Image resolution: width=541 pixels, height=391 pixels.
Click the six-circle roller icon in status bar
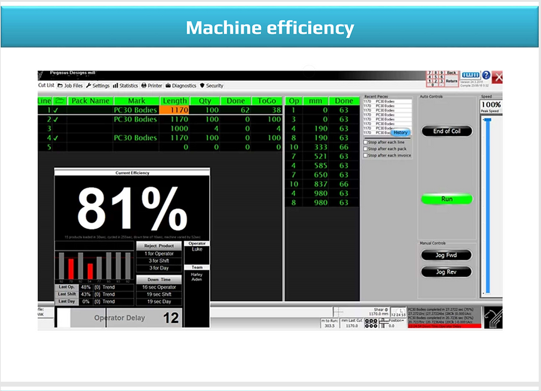point(371,323)
